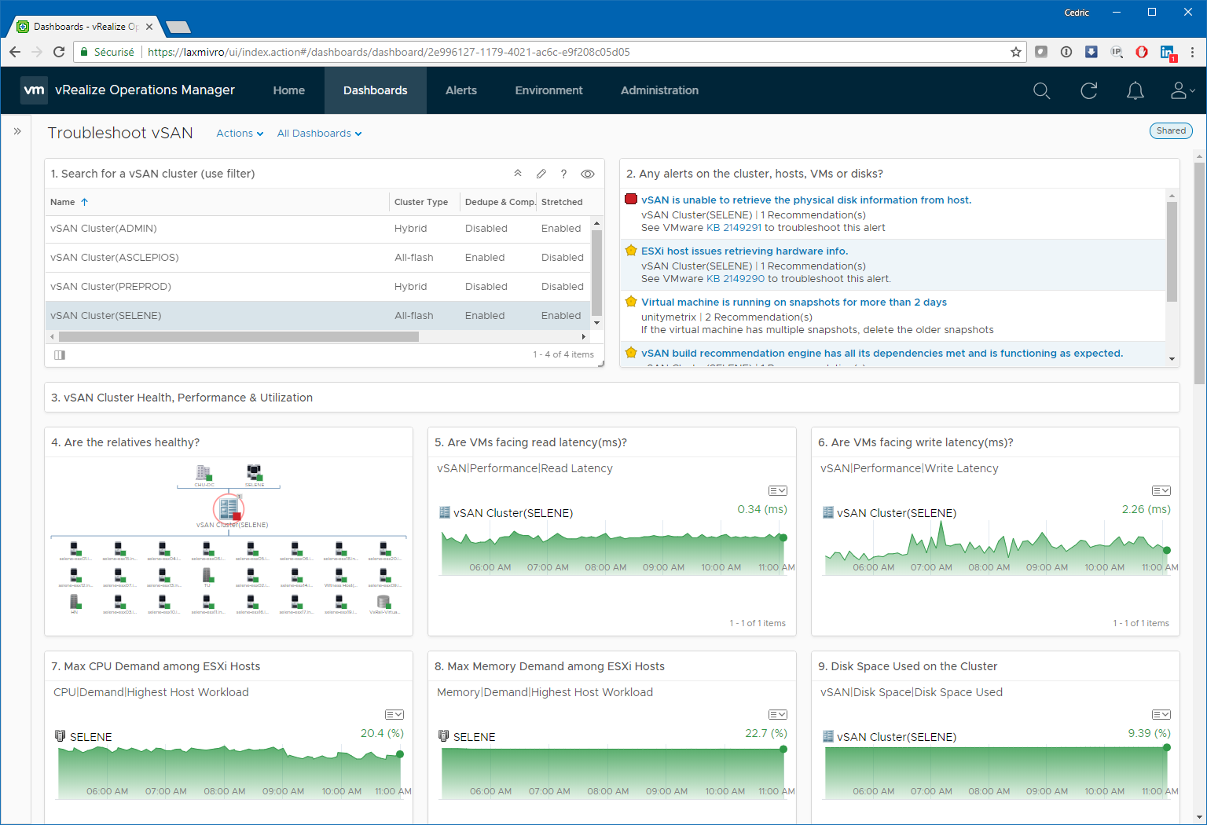Select the vSAN Cluster(ASCLEPIOS) row
The height and width of the screenshot is (825, 1207).
click(115, 258)
